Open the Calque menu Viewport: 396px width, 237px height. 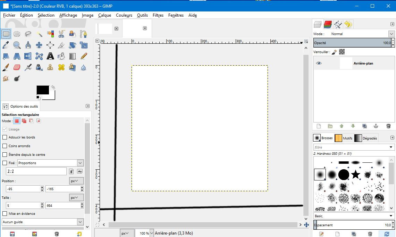(x=104, y=15)
